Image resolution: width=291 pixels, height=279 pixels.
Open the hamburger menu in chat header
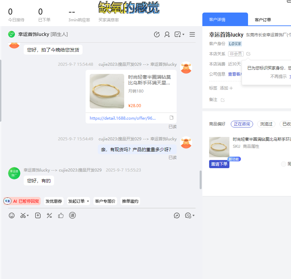coord(192,34)
